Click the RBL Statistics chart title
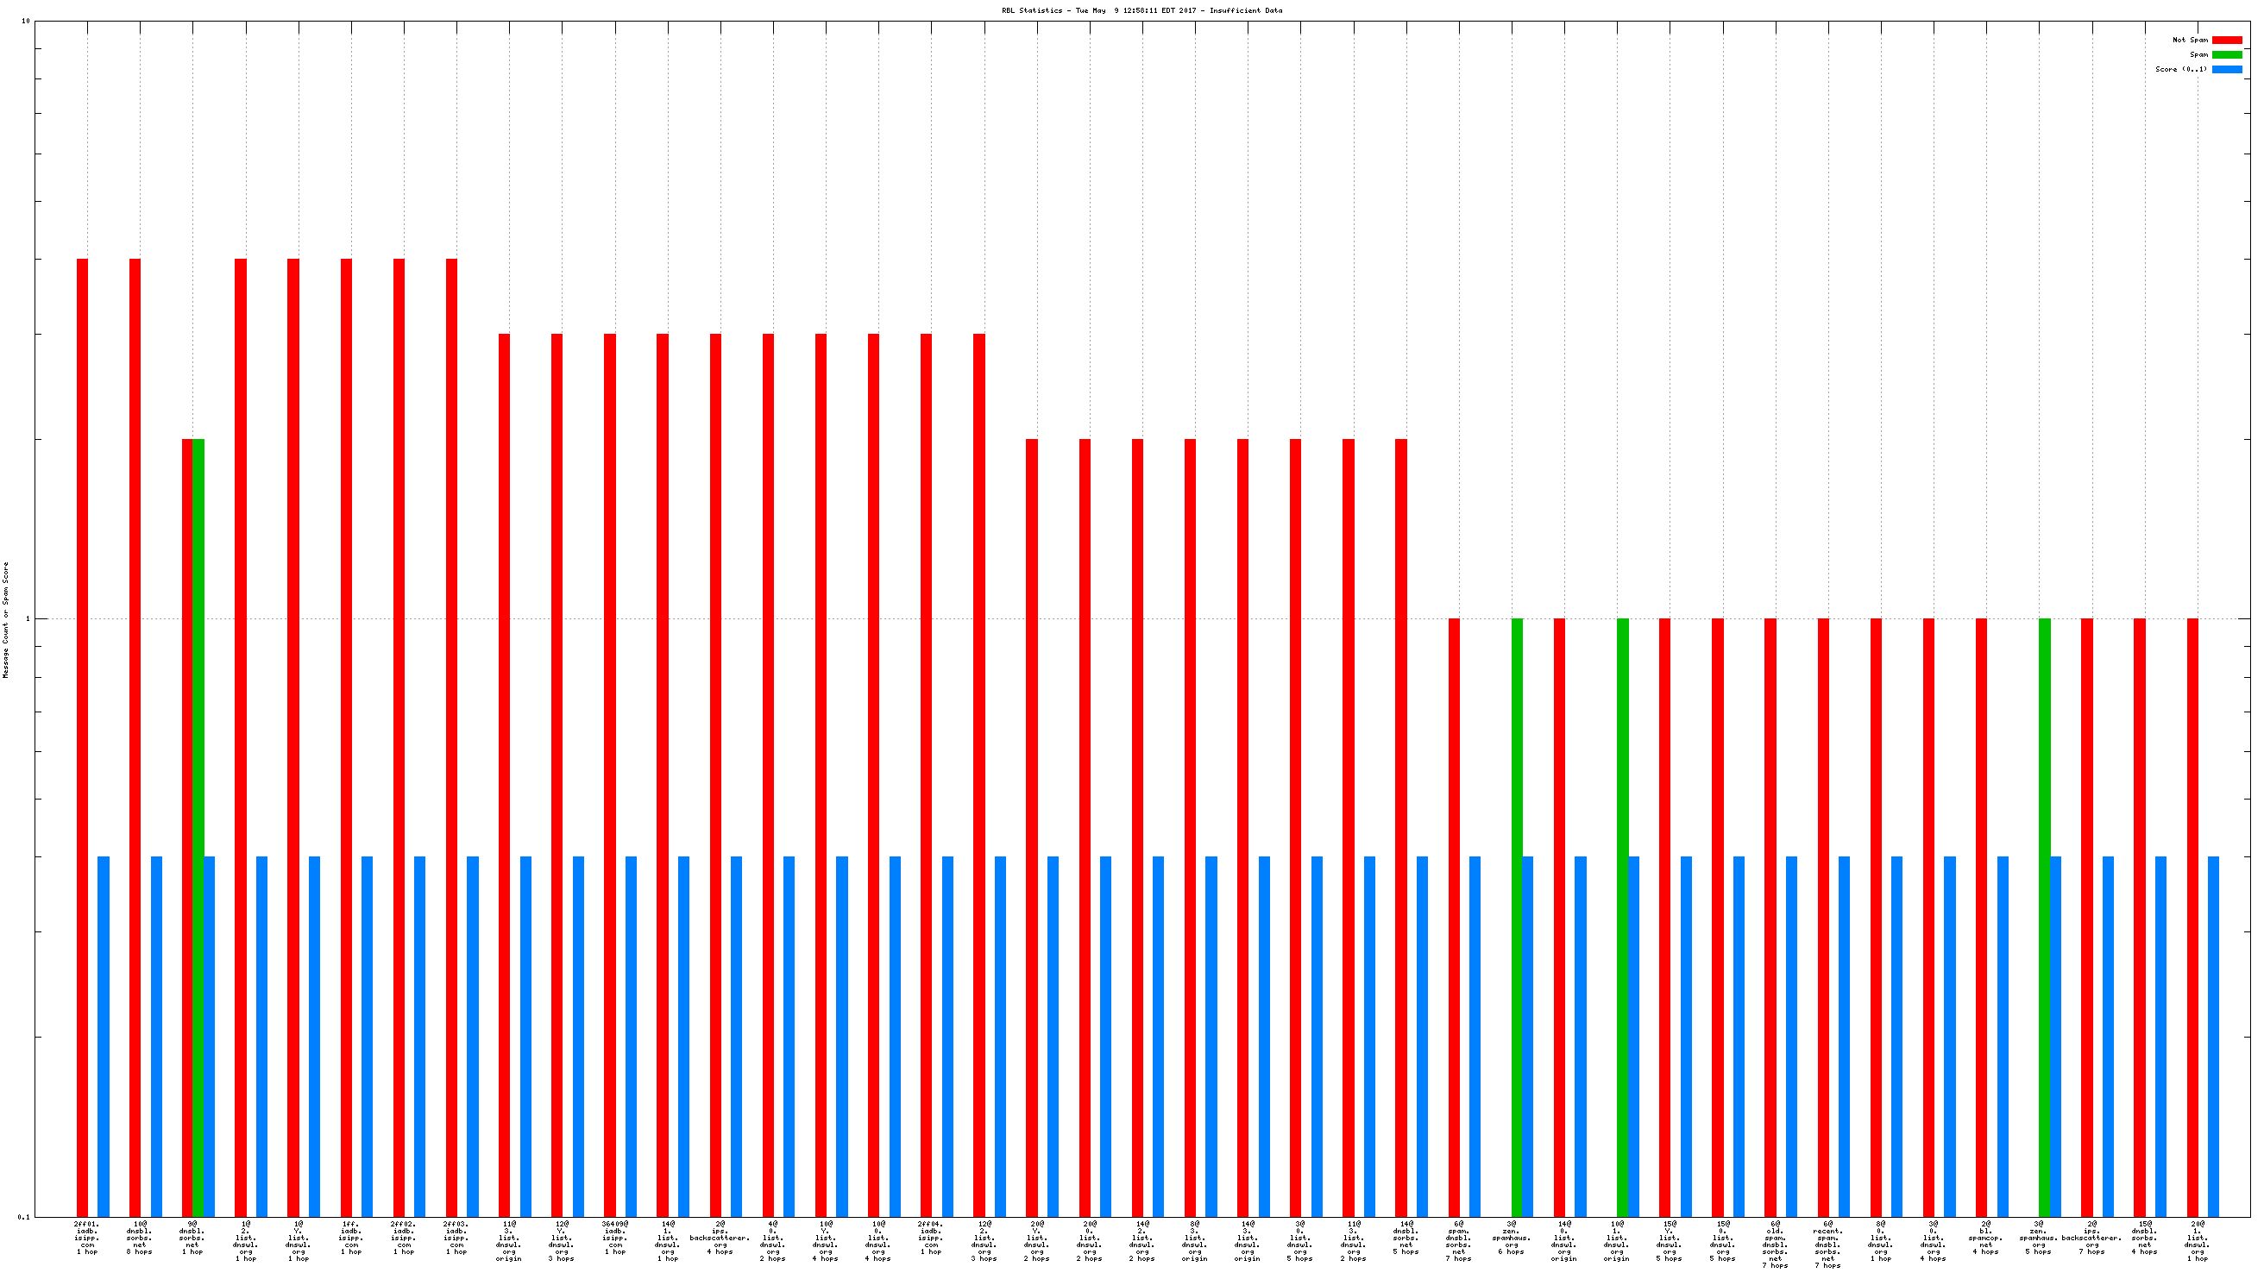 tap(1141, 10)
